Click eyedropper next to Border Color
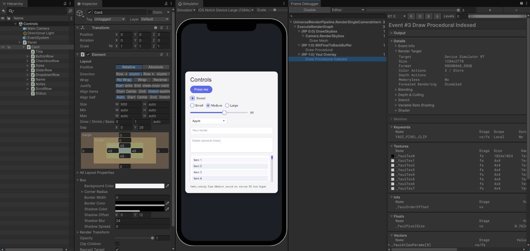The width and height of the screenshot is (530, 251). pos(167,203)
